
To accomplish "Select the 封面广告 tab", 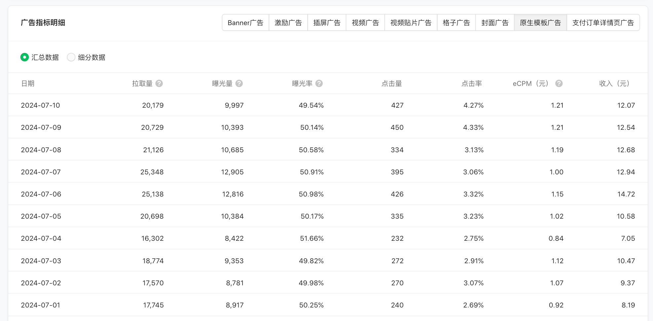I will (x=495, y=22).
